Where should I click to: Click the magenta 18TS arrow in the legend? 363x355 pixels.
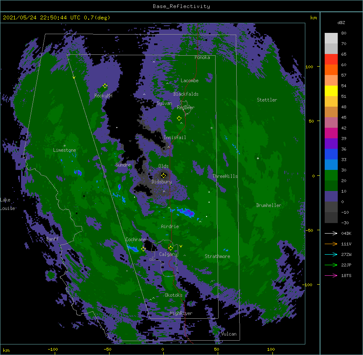click(x=331, y=275)
